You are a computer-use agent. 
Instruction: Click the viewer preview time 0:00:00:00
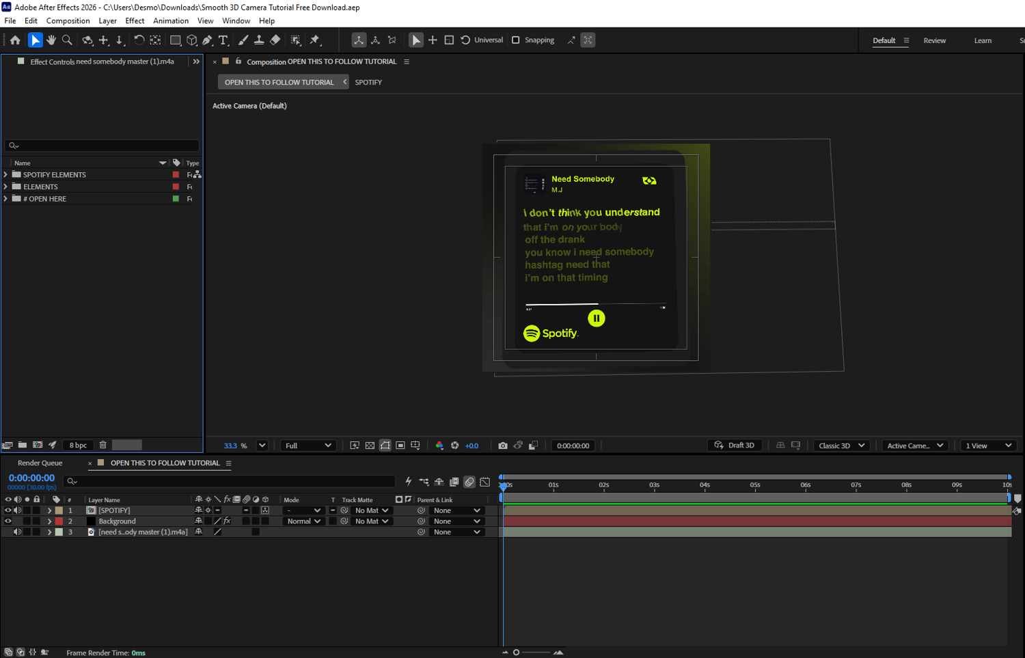[573, 445]
